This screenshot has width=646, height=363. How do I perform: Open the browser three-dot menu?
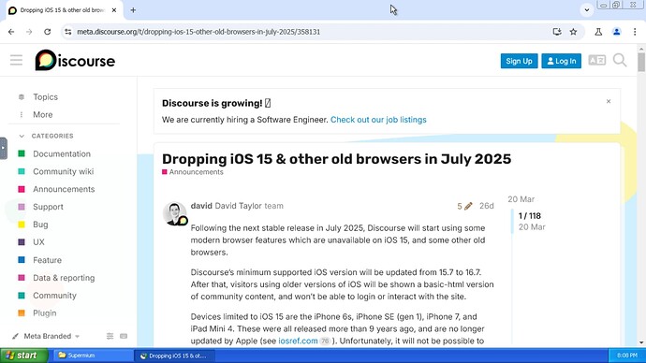tap(635, 32)
